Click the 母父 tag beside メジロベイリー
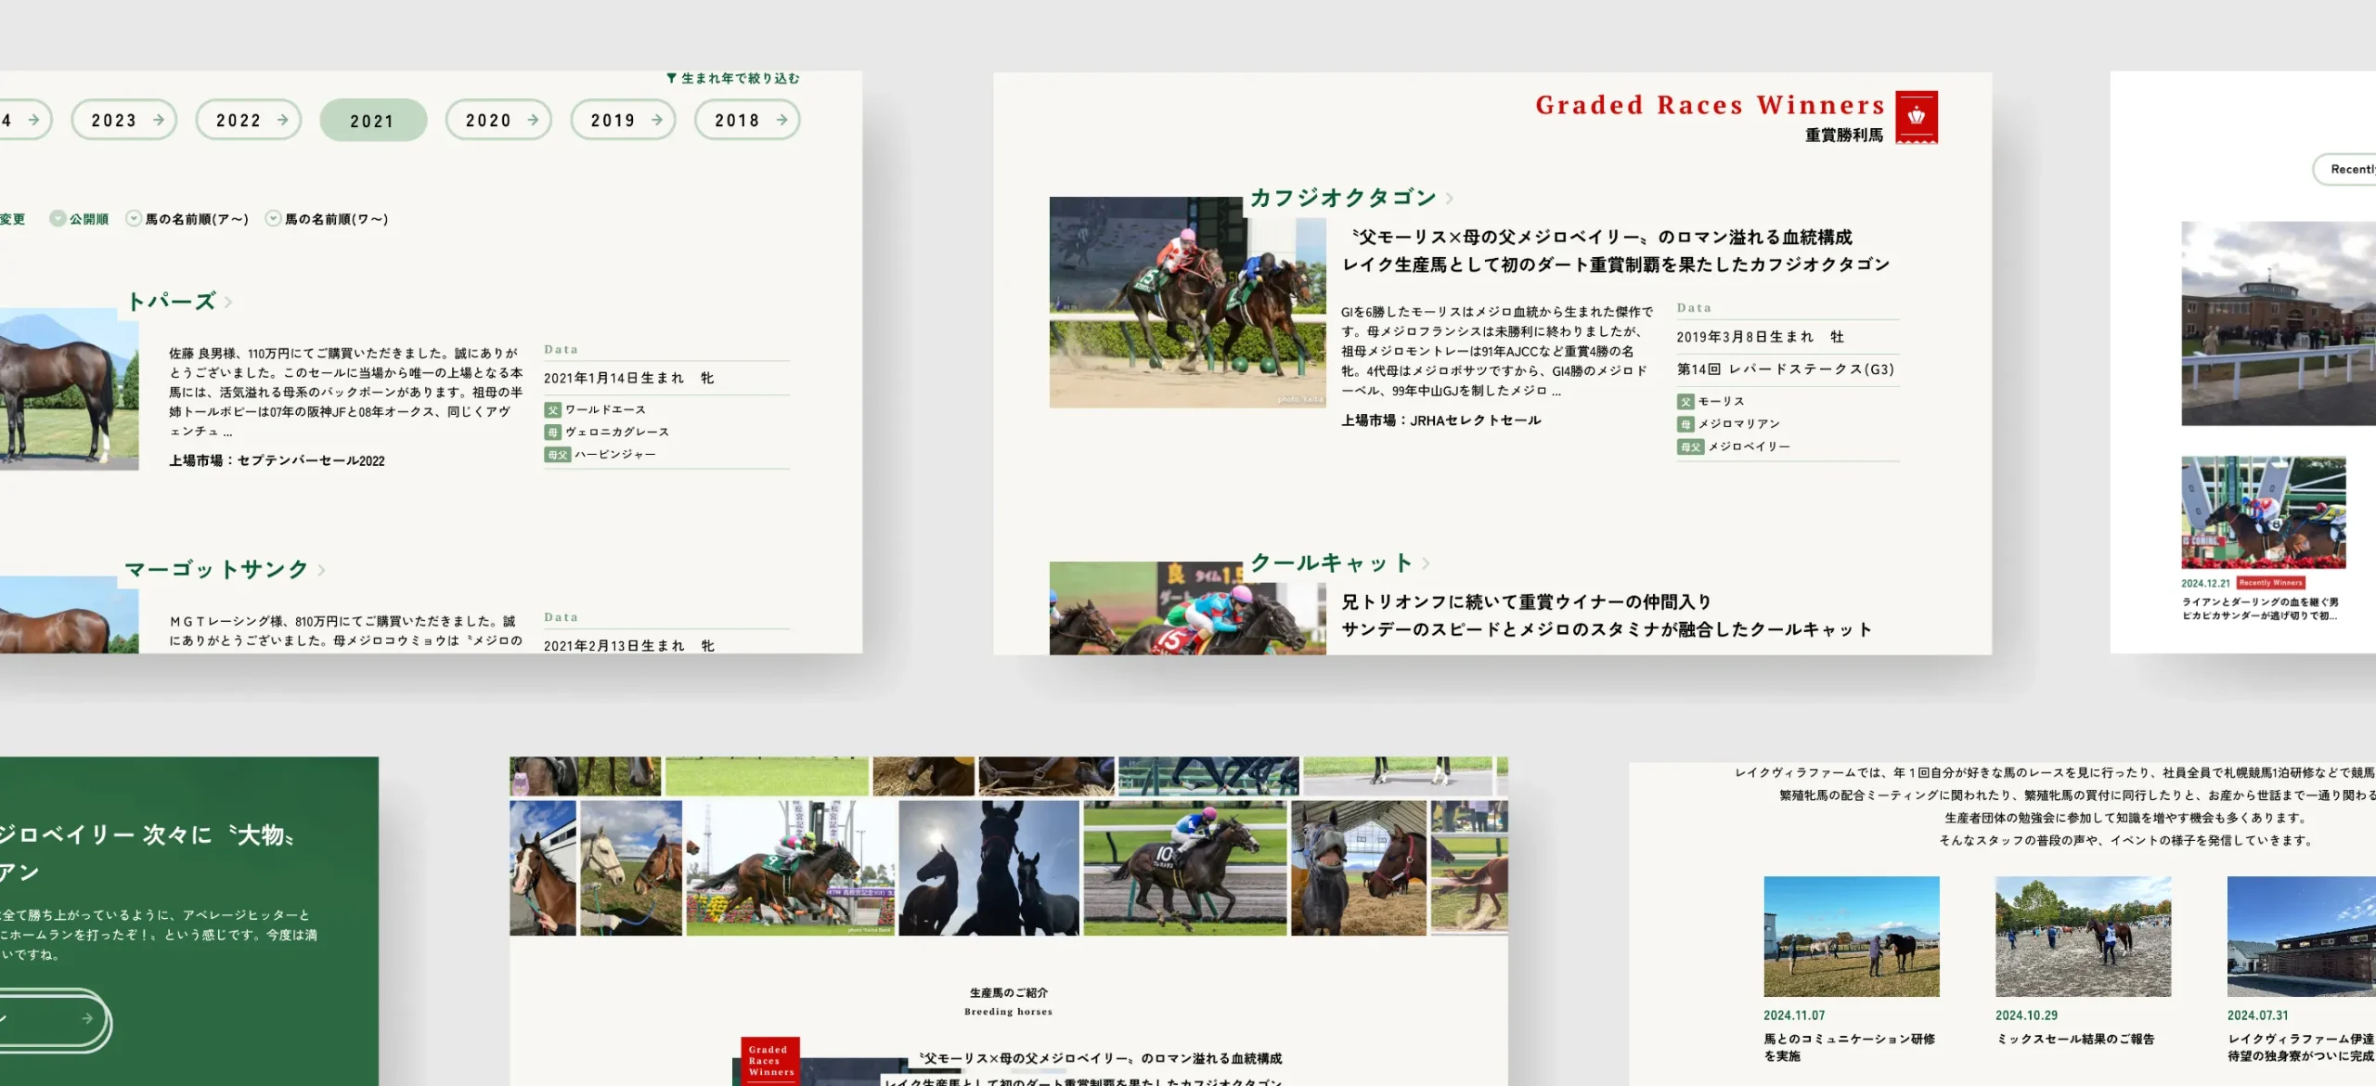Viewport: 2376px width, 1086px height. (x=1689, y=446)
